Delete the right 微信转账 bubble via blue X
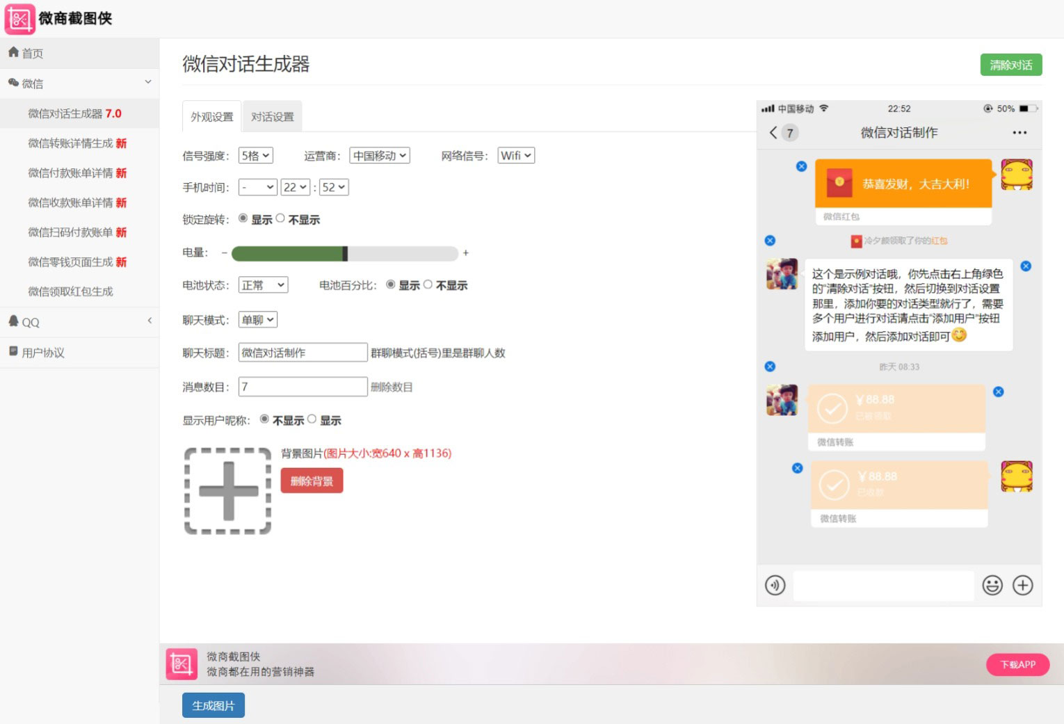1064x724 pixels. pyautogui.click(x=798, y=468)
